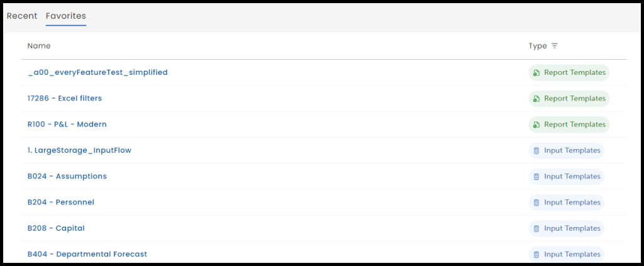This screenshot has width=644, height=266.
Task: Click the R100 P&L Modern report badge icon
Action: 536,125
